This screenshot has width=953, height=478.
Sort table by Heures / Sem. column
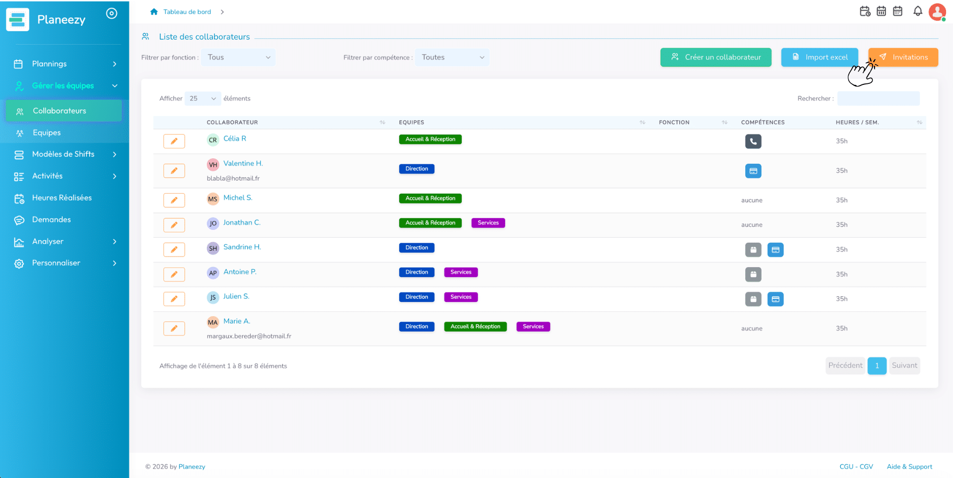point(919,122)
